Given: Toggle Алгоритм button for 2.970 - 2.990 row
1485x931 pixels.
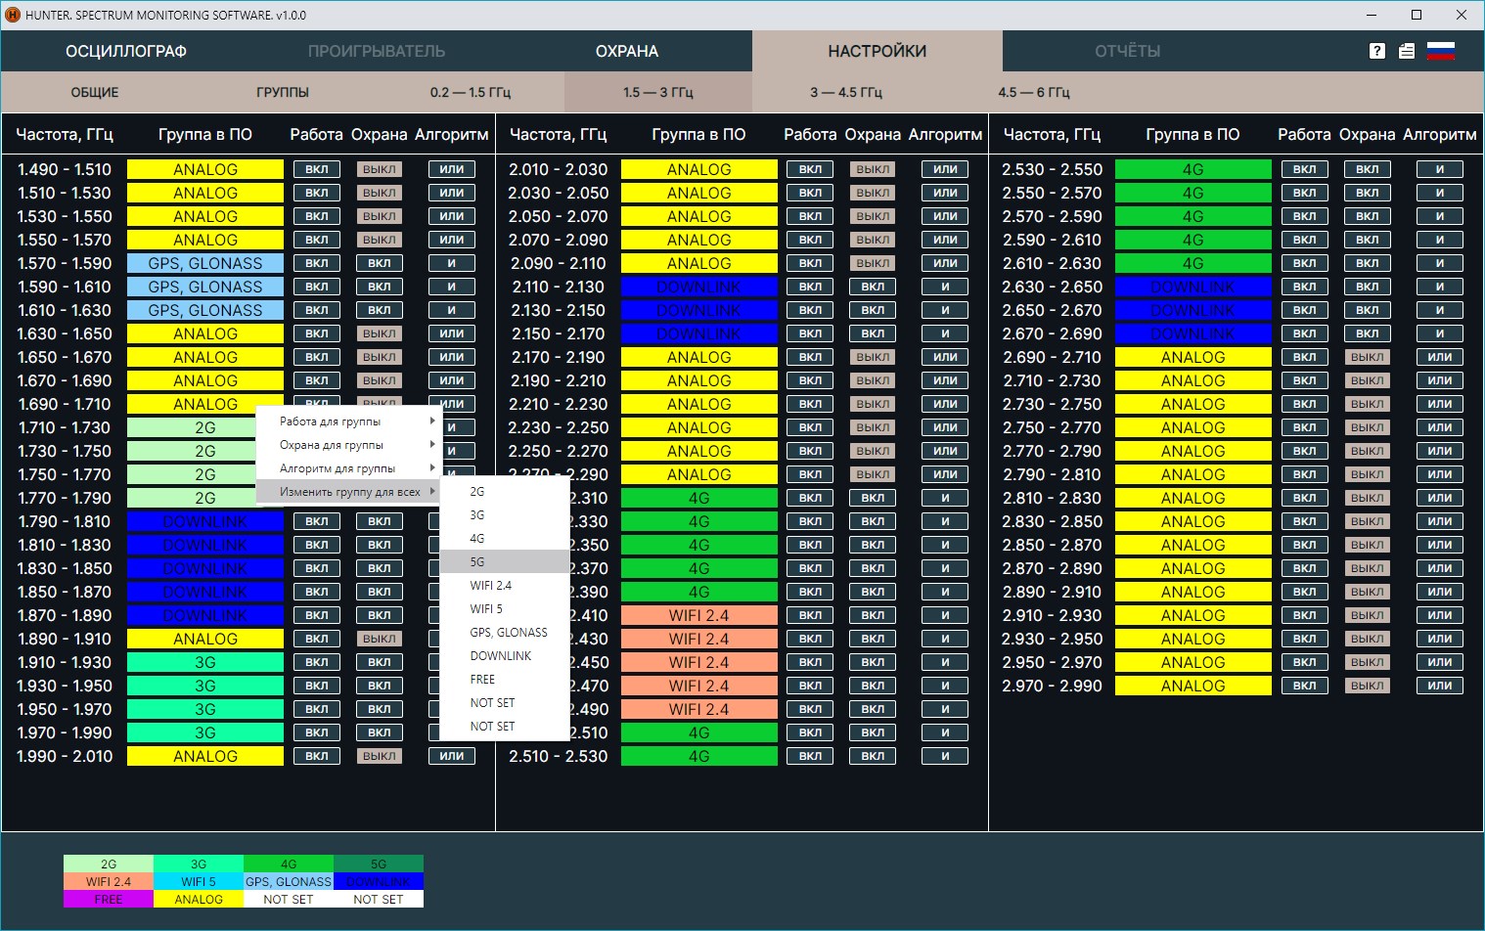Looking at the screenshot, I should pos(1439,686).
